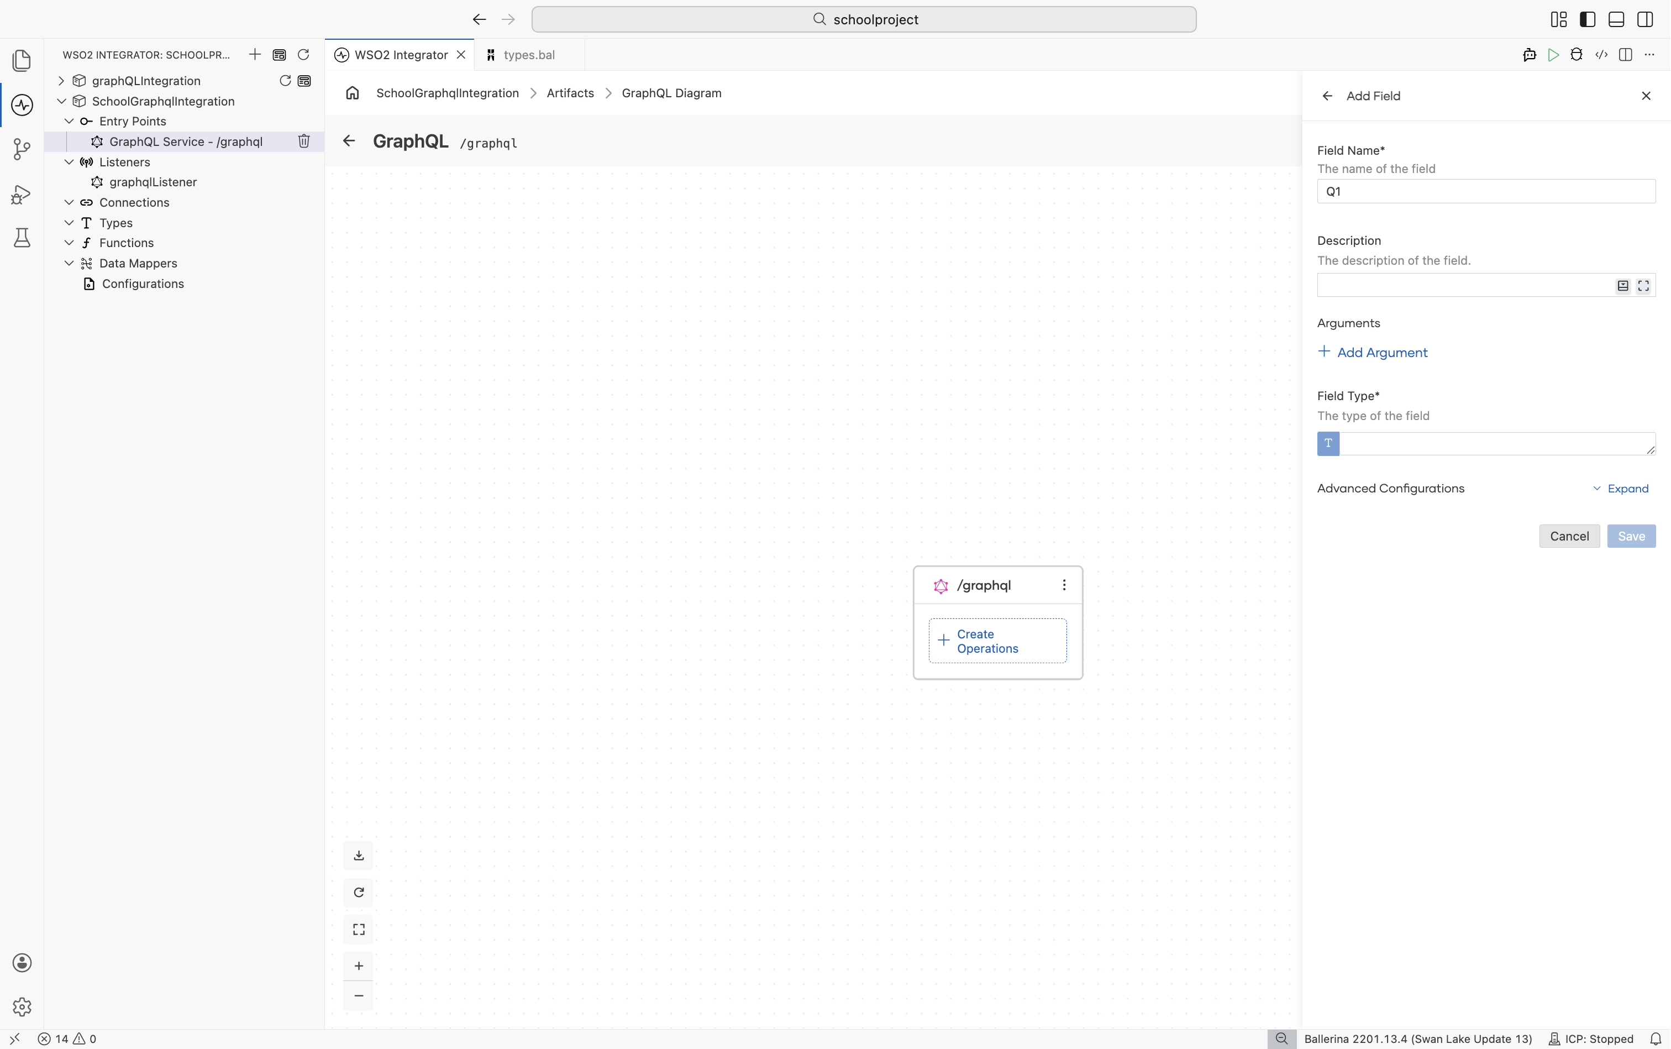
Task: Navigate back with top arrow
Action: 479,19
